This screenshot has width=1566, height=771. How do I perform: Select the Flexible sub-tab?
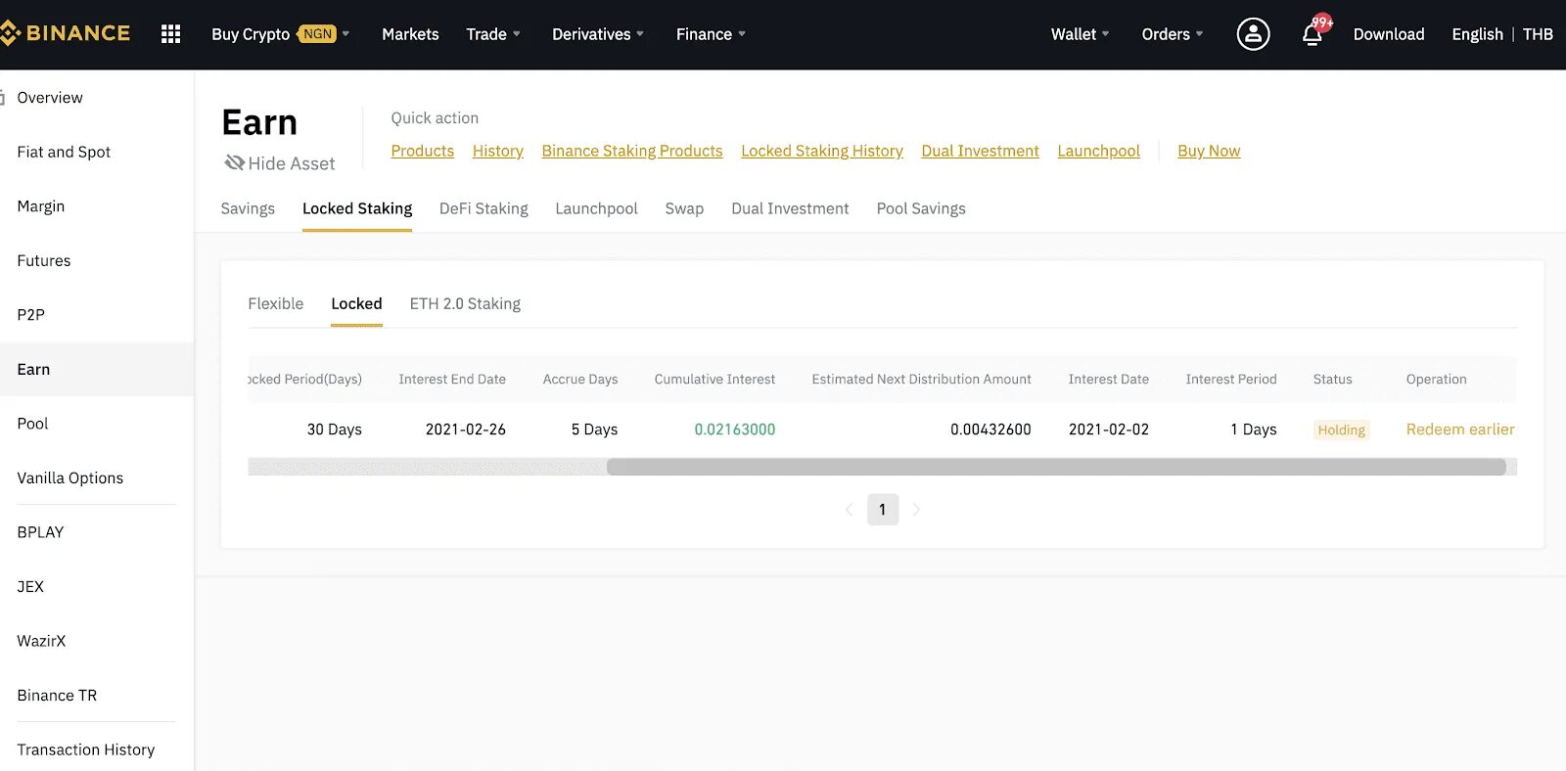pos(276,303)
